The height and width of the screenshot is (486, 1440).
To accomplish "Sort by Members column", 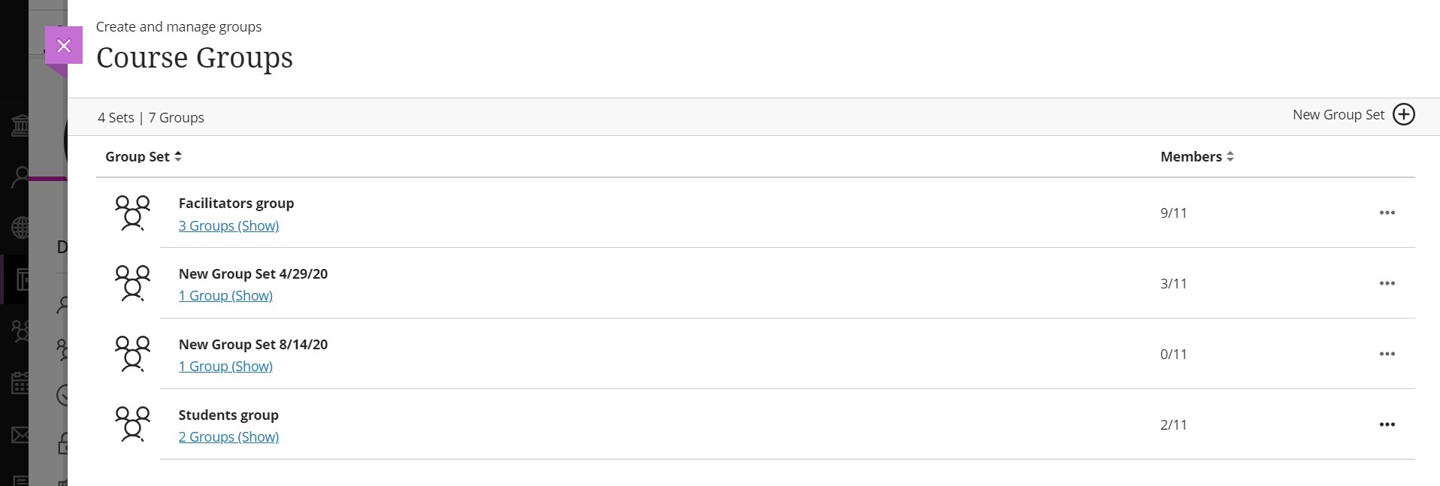I will (x=1196, y=156).
